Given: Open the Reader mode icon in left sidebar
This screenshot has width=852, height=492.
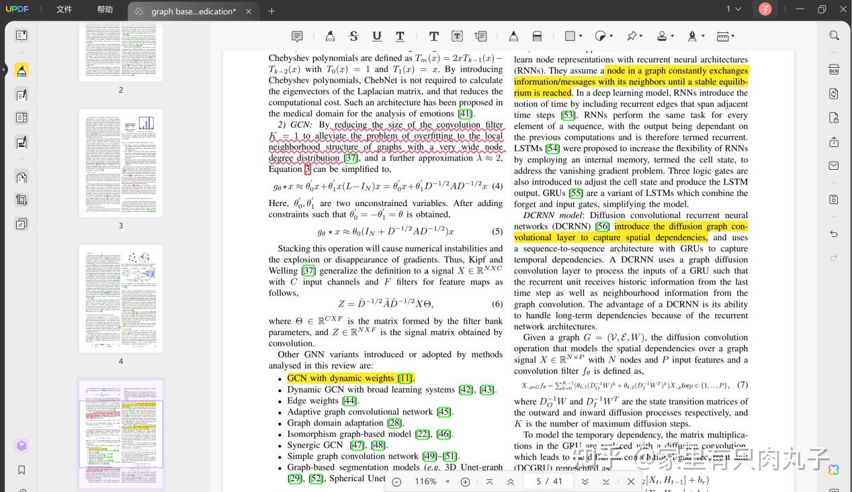Looking at the screenshot, I should (22, 36).
